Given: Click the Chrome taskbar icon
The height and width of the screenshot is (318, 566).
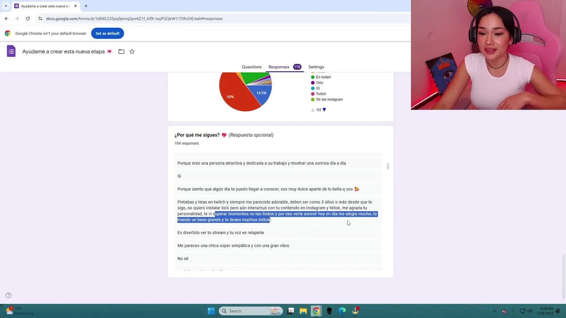Looking at the screenshot, I should (x=316, y=311).
